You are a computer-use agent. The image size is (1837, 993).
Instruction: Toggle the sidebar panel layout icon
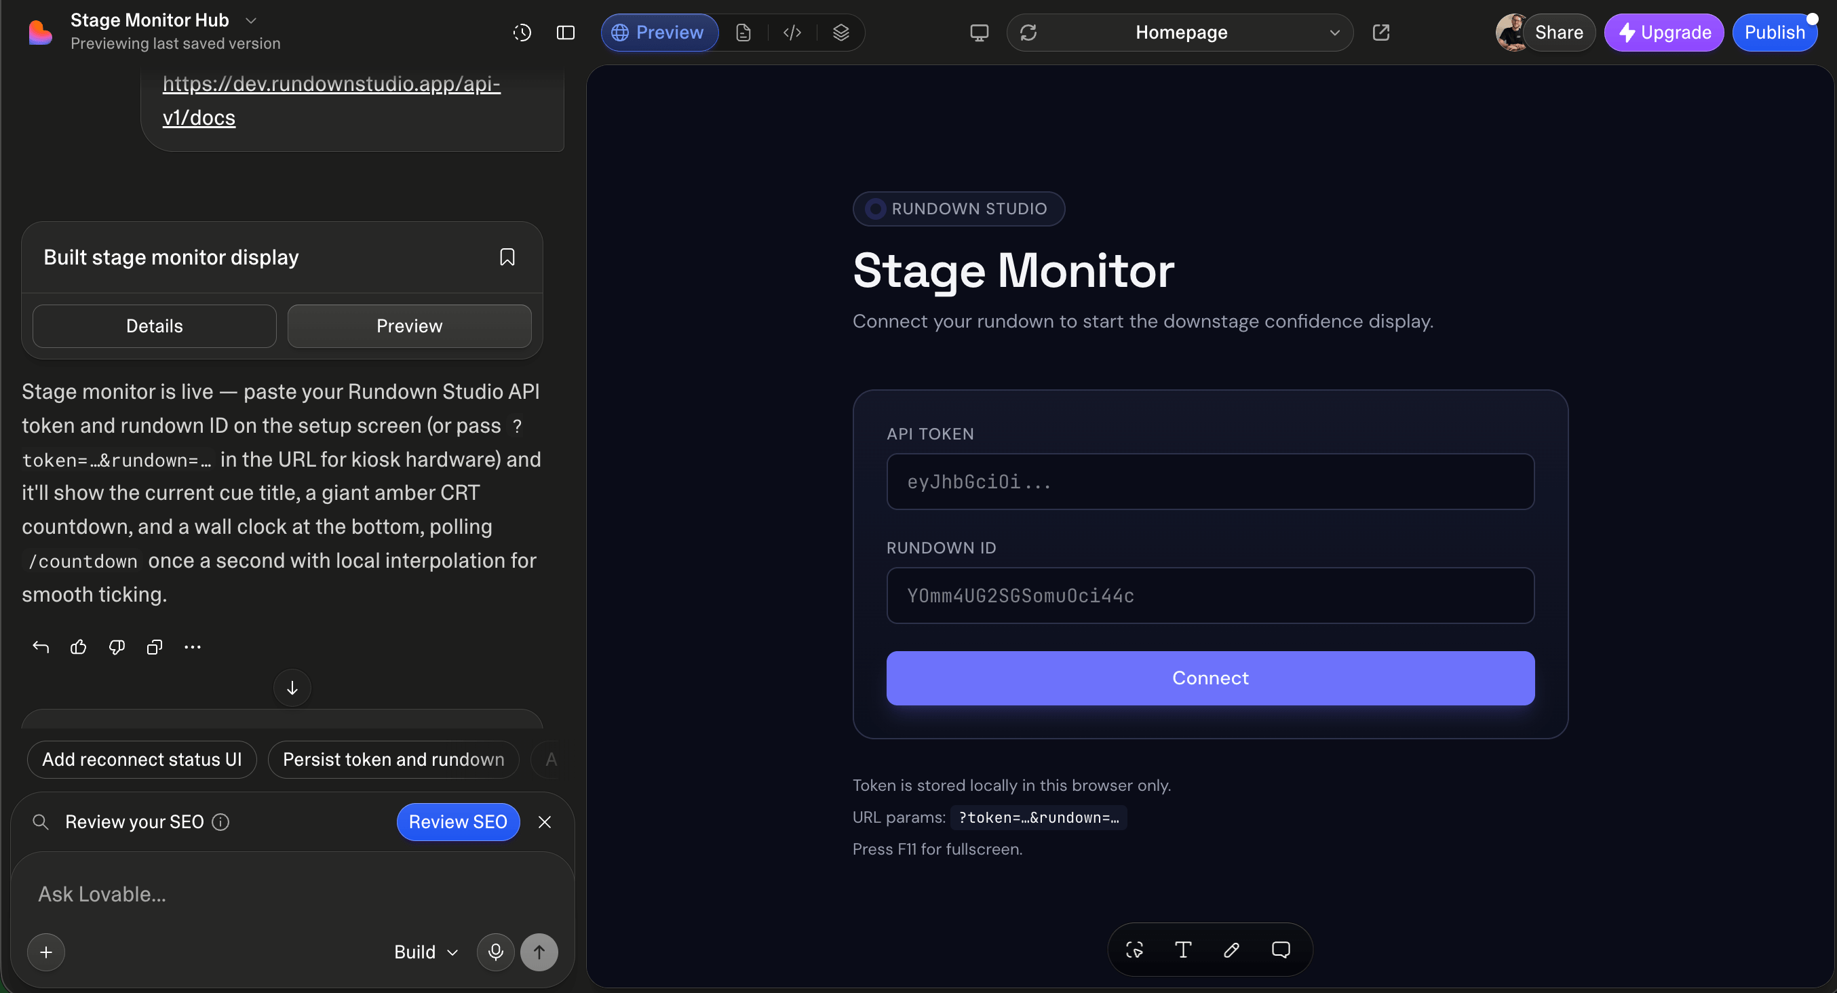click(x=566, y=32)
